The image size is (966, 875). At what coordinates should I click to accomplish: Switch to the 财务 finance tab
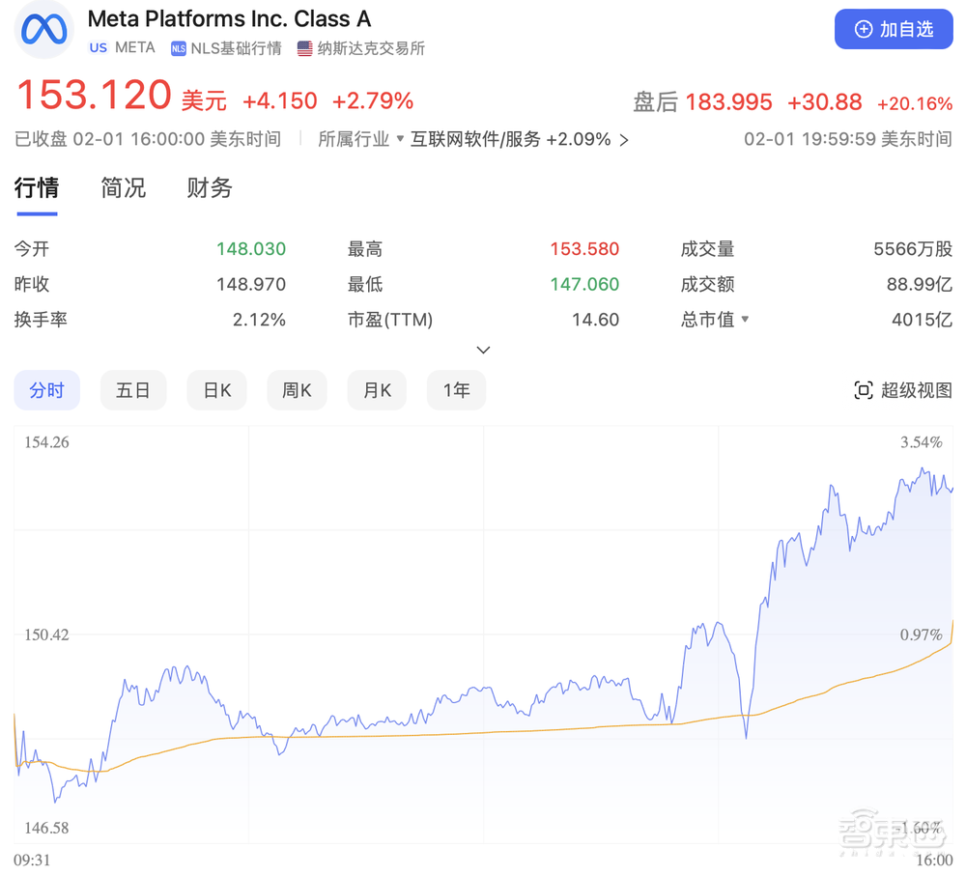pos(209,188)
